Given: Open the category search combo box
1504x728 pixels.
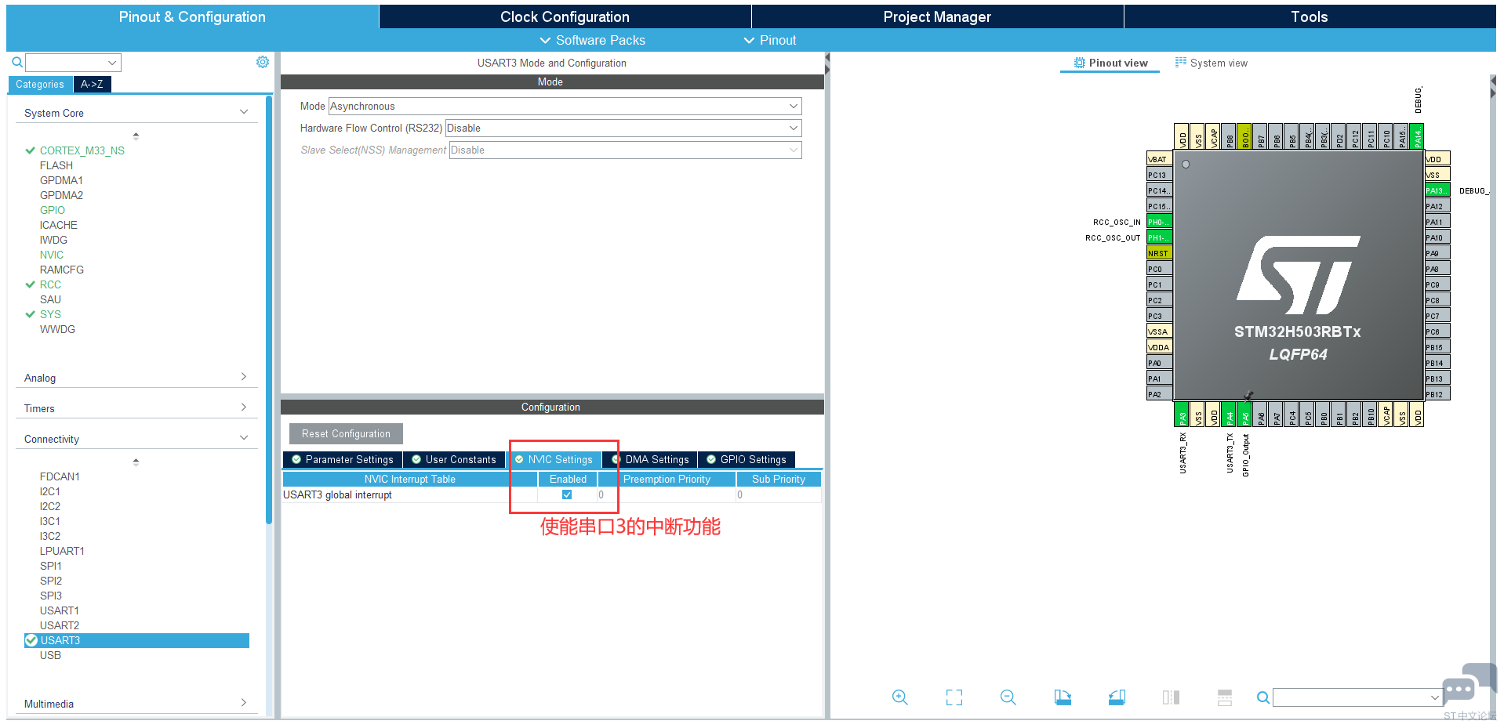Looking at the screenshot, I should pyautogui.click(x=73, y=63).
